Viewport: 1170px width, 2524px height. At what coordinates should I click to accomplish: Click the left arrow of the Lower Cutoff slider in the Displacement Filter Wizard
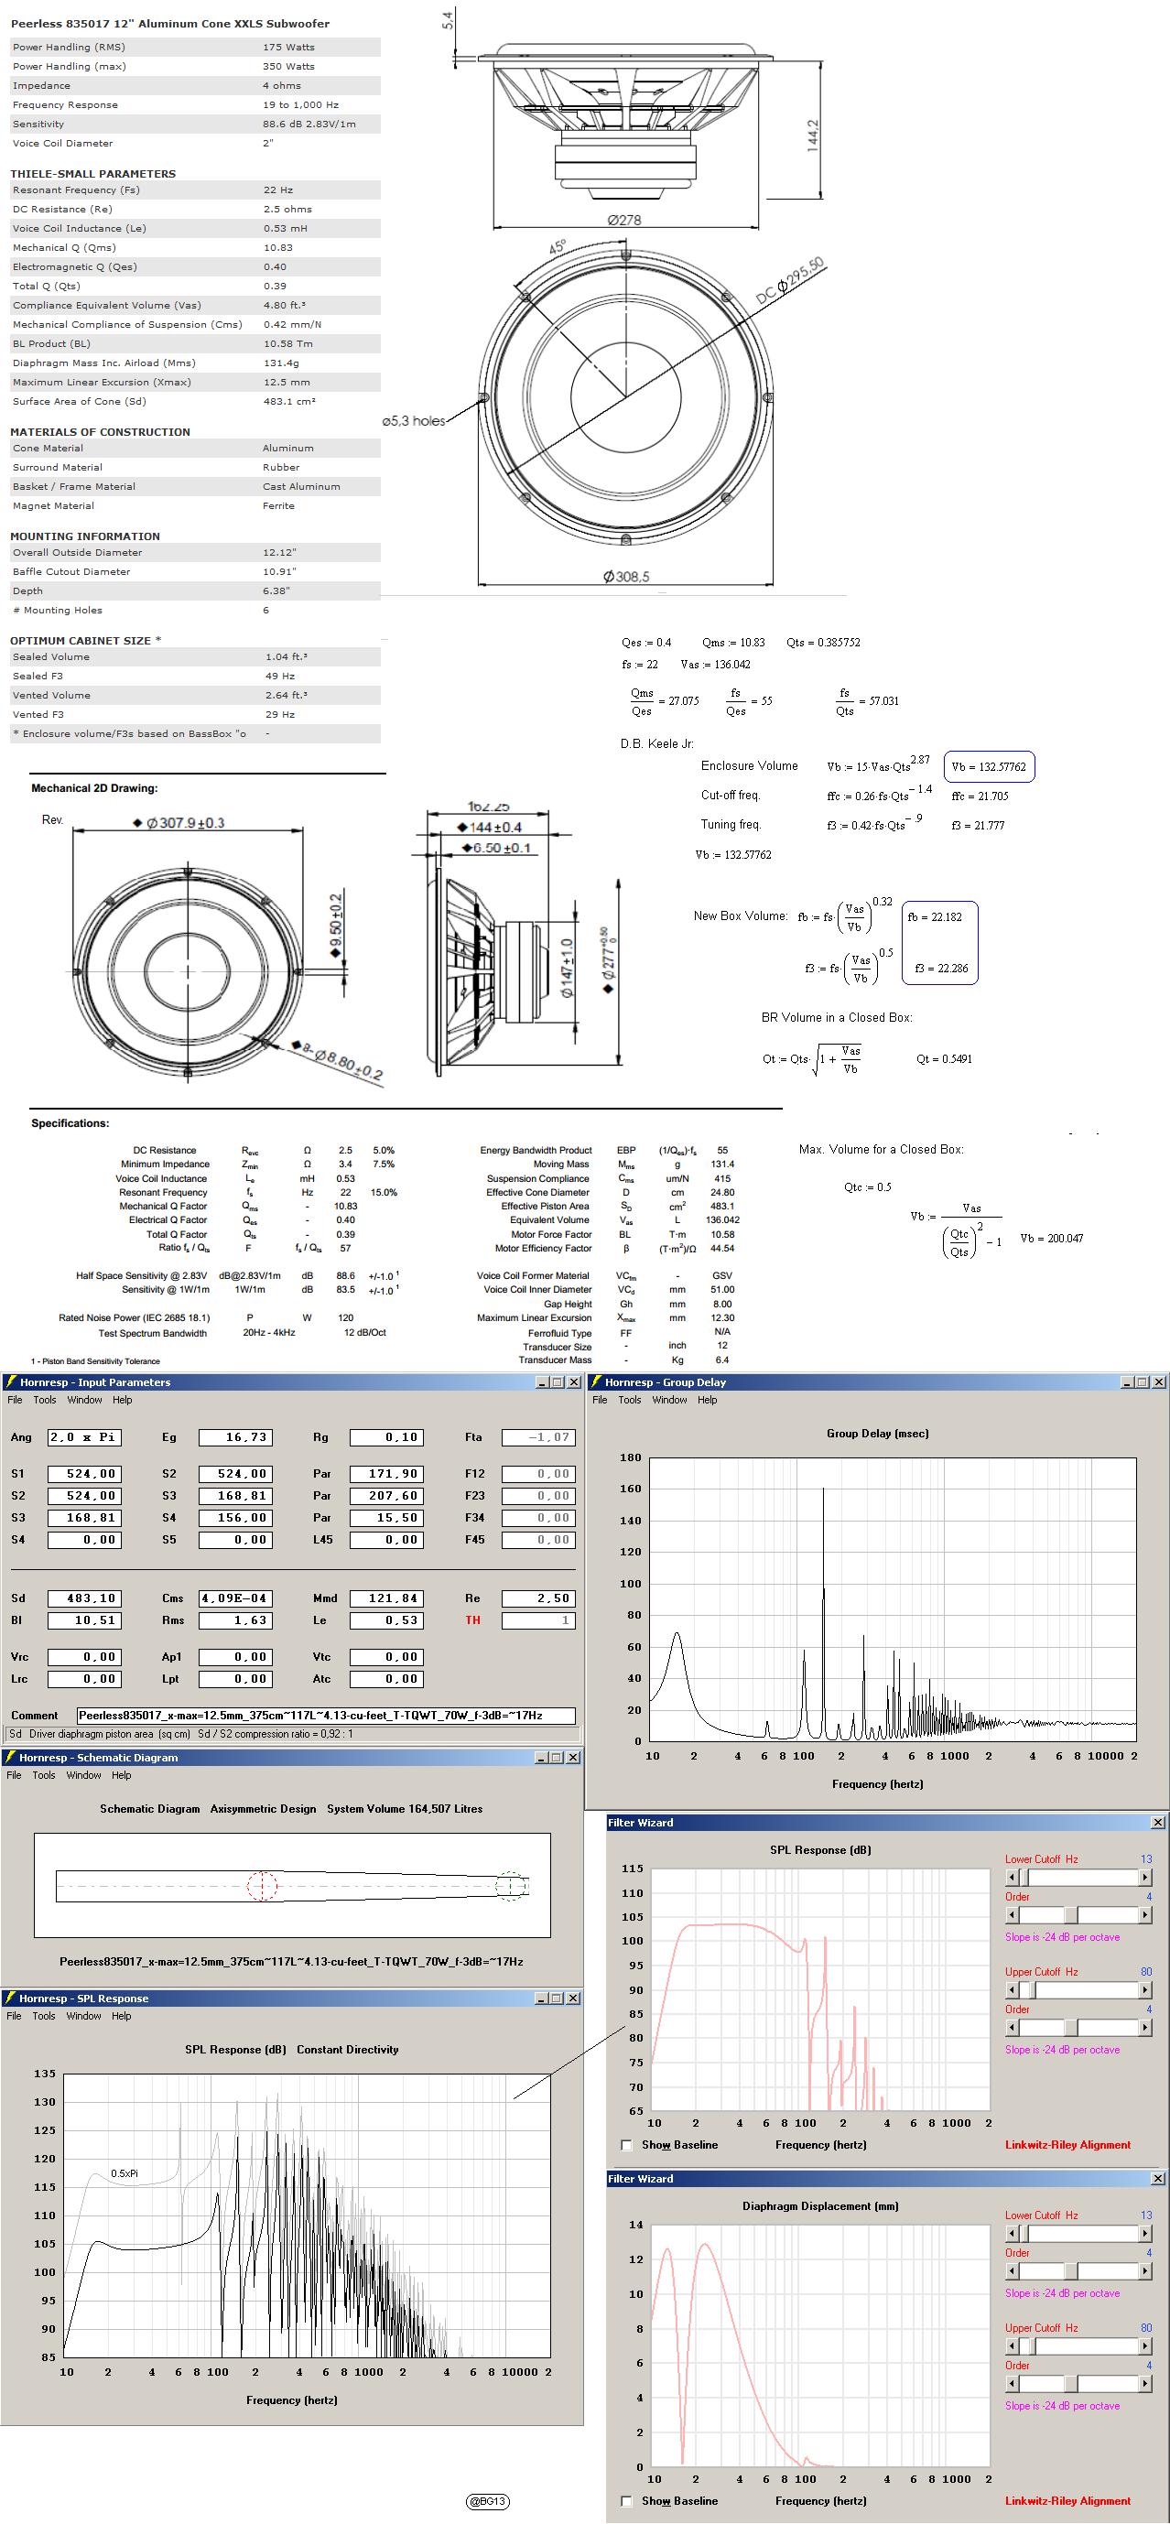(1013, 2233)
